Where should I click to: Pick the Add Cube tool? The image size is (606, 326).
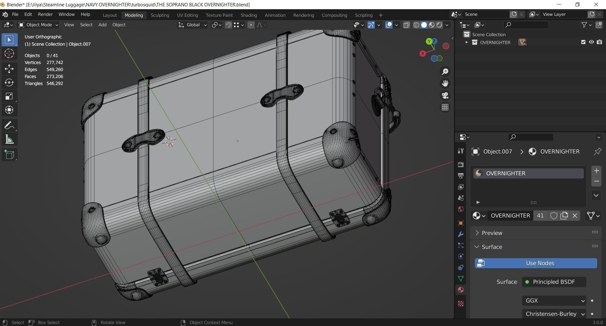click(x=9, y=155)
